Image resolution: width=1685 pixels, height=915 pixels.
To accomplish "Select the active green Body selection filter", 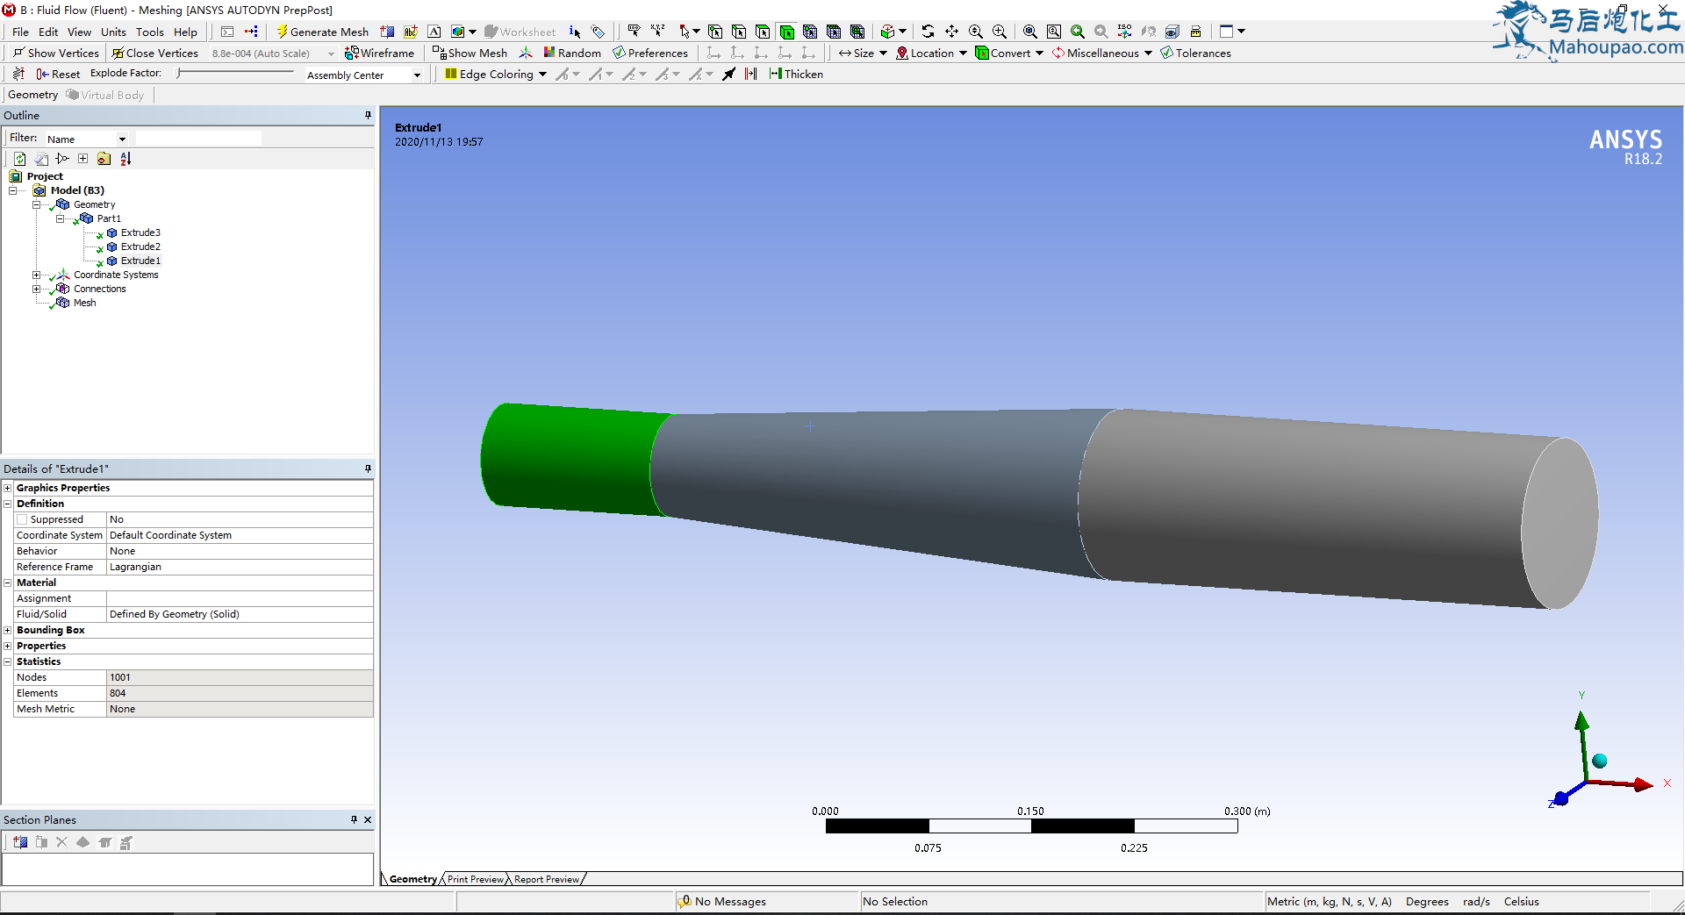I will click(786, 32).
